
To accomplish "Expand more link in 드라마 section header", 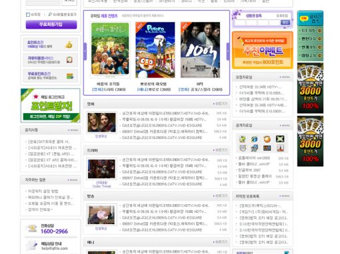I will (x=220, y=150).
